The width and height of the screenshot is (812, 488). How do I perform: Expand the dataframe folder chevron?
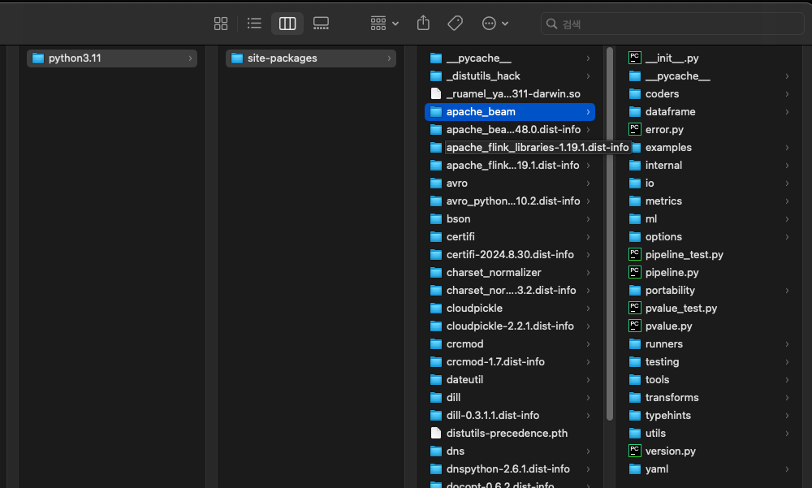pyautogui.click(x=787, y=112)
